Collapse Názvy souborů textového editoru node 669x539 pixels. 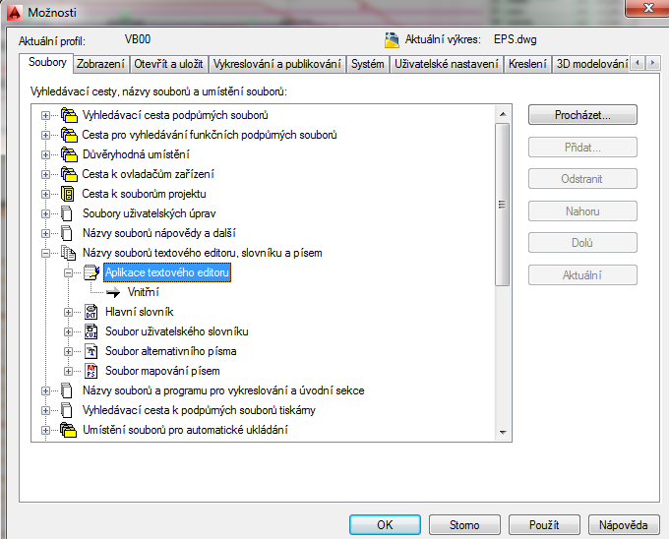[45, 253]
